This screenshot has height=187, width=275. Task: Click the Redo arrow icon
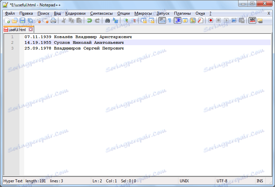tap(97, 21)
